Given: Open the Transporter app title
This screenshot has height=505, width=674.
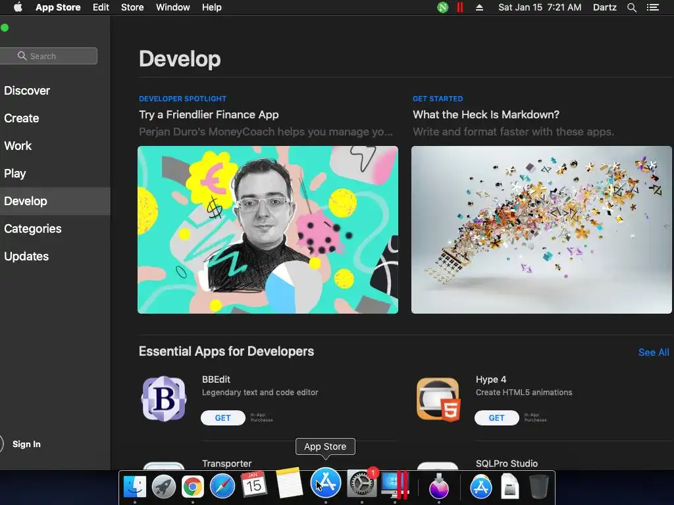Looking at the screenshot, I should click(x=226, y=464).
